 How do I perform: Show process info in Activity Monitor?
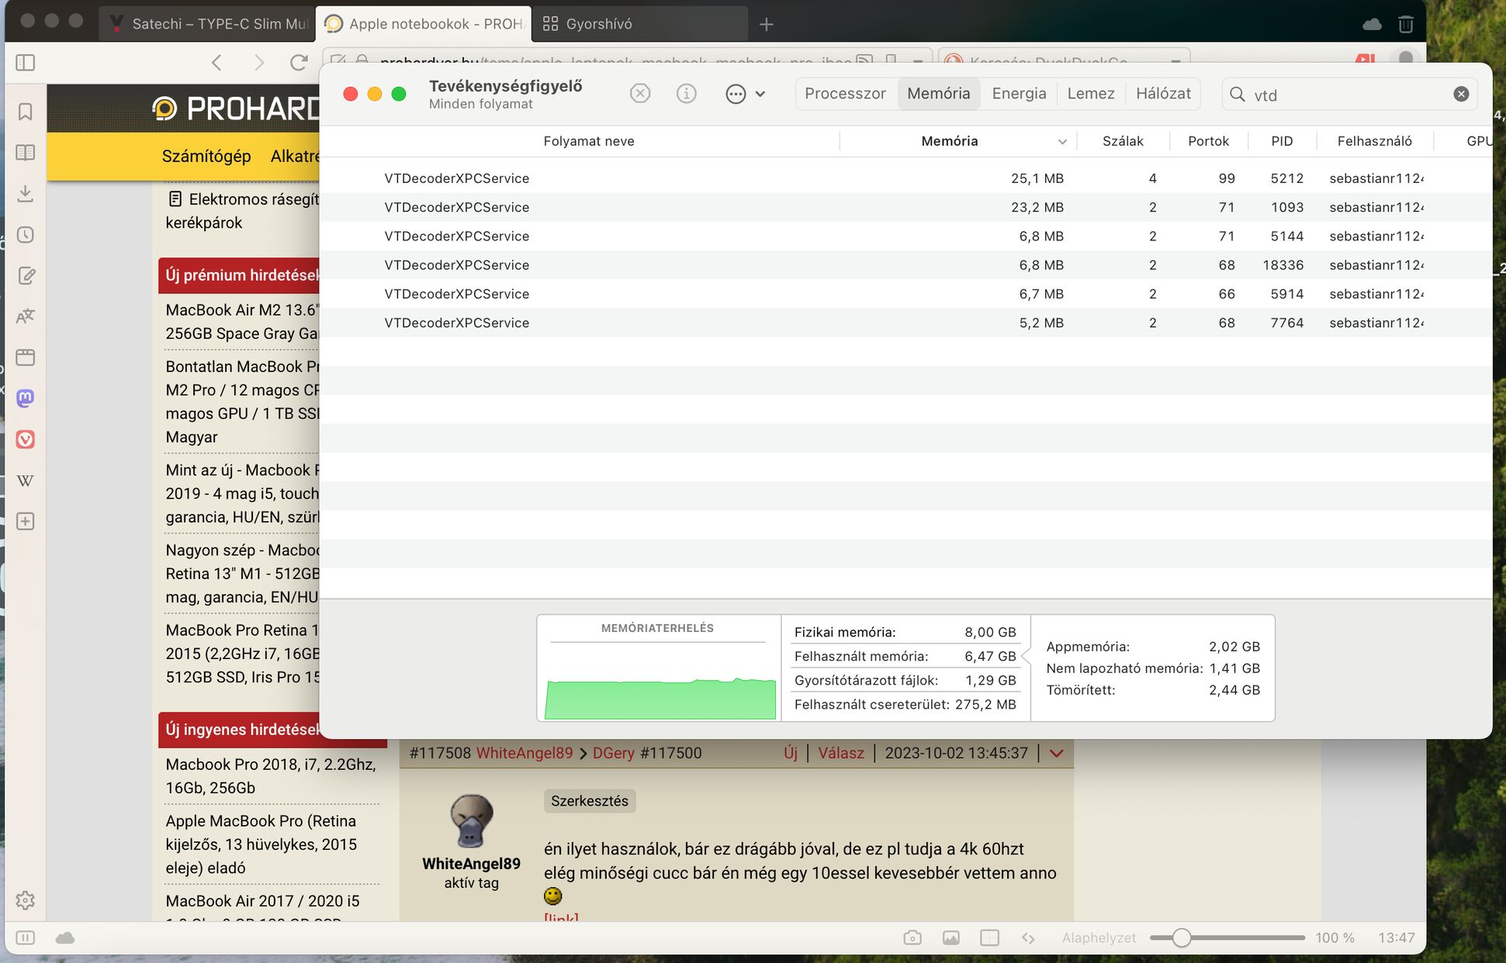687,94
